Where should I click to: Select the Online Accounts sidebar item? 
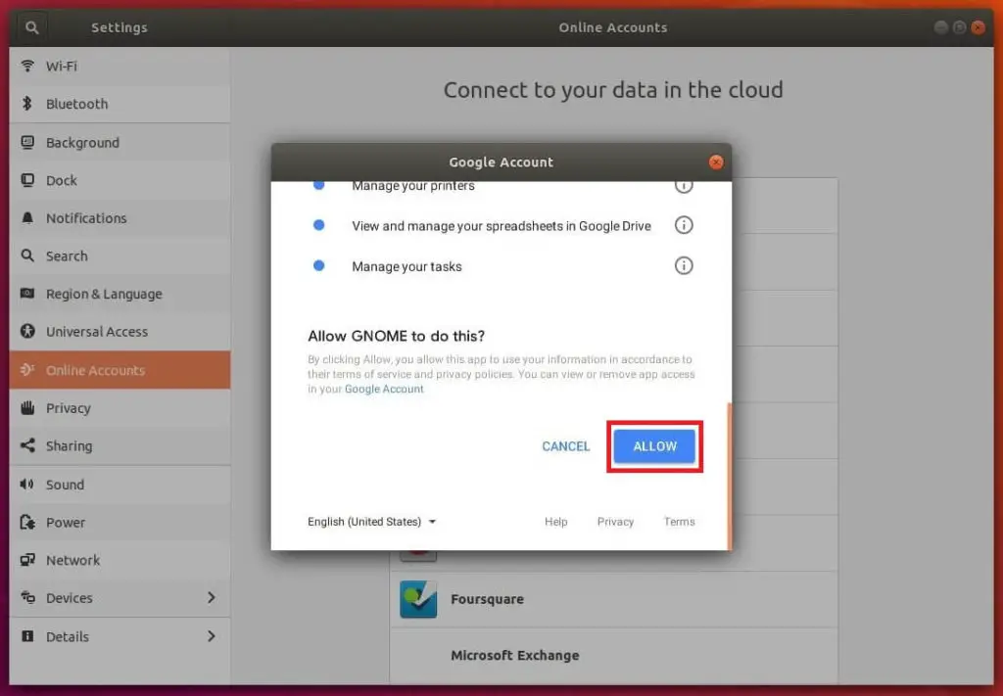119,369
